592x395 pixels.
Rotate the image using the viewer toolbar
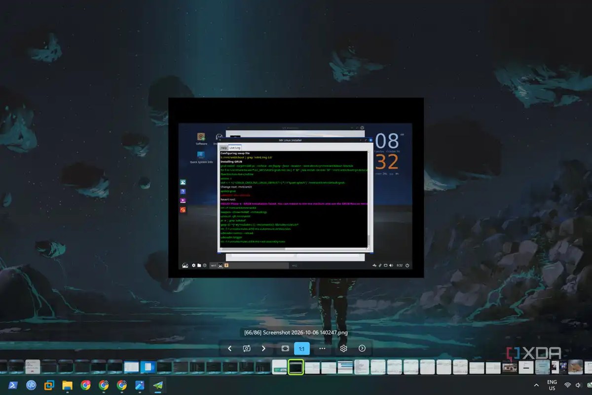pyautogui.click(x=247, y=349)
